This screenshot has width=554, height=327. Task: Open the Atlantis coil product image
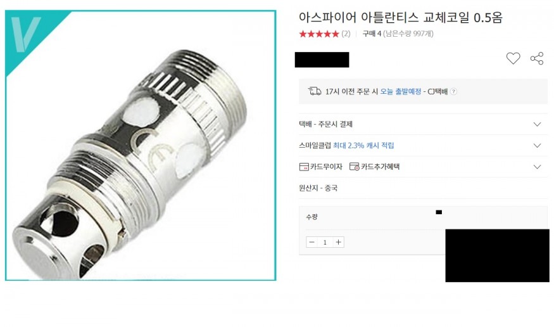[141, 145]
